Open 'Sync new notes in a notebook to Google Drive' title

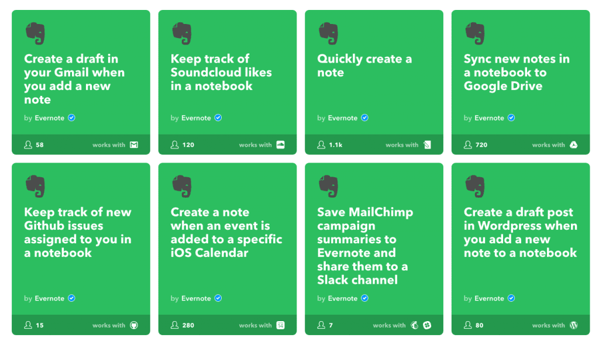(517, 72)
